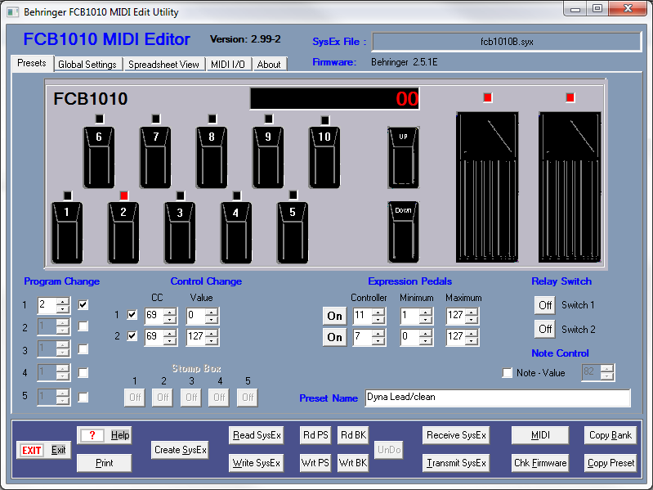
Task: Click the red LED above pedal 2
Action: point(124,196)
